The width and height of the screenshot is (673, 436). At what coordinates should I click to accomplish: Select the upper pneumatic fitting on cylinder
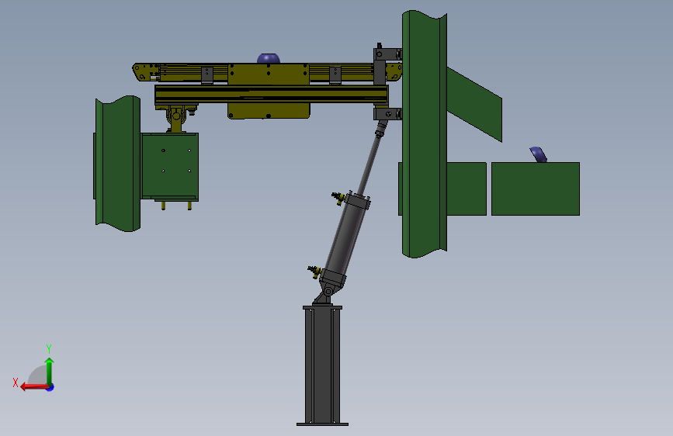click(338, 198)
